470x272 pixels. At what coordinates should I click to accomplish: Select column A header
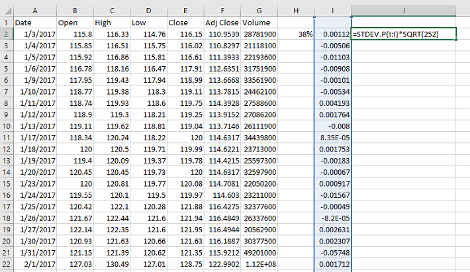[34, 10]
